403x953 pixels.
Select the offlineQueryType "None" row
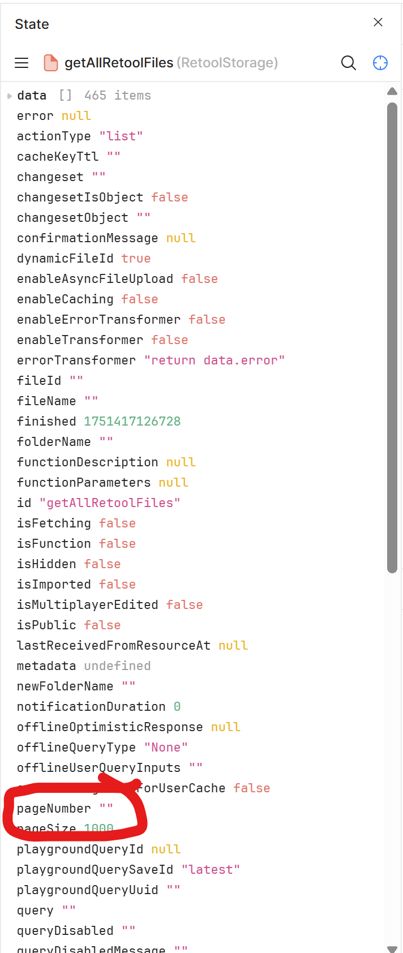tap(102, 748)
